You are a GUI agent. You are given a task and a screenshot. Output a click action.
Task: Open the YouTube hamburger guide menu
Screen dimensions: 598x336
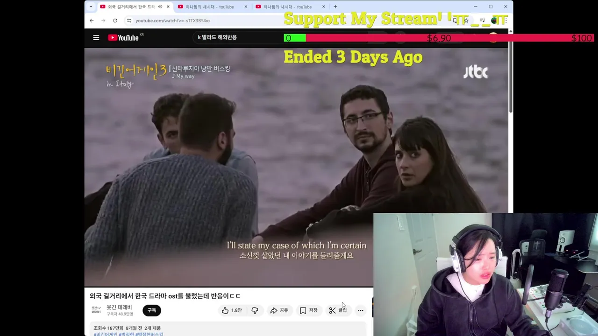(x=96, y=38)
